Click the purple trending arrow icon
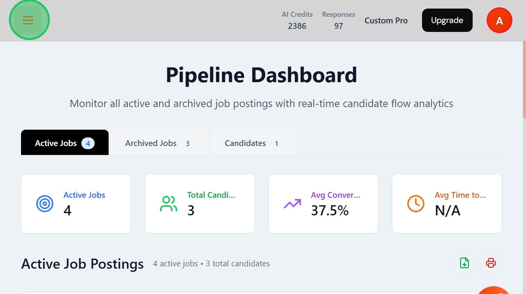 [x=292, y=204]
